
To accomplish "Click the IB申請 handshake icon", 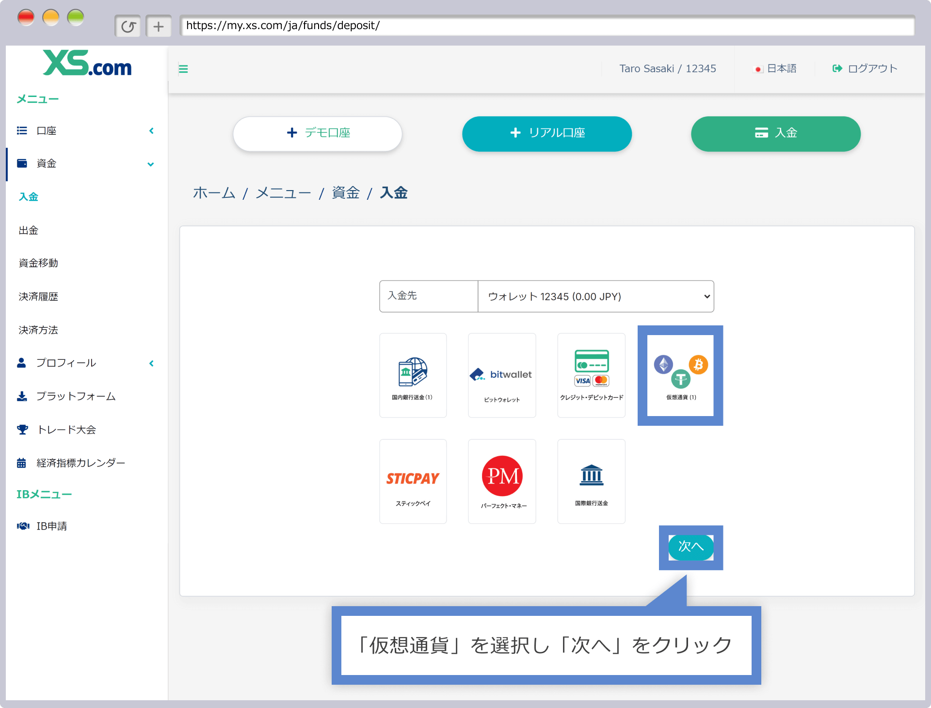I will coord(23,526).
